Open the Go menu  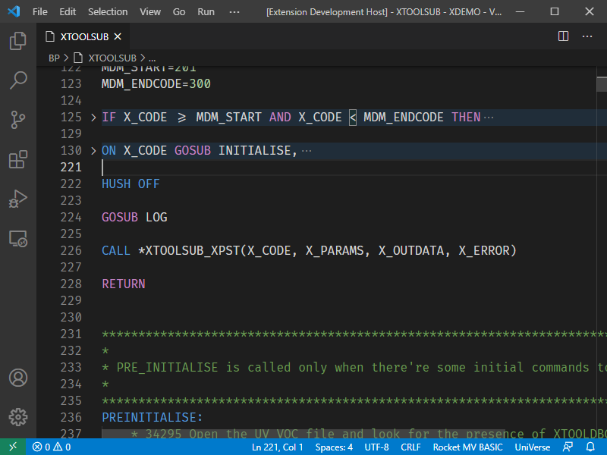point(179,11)
